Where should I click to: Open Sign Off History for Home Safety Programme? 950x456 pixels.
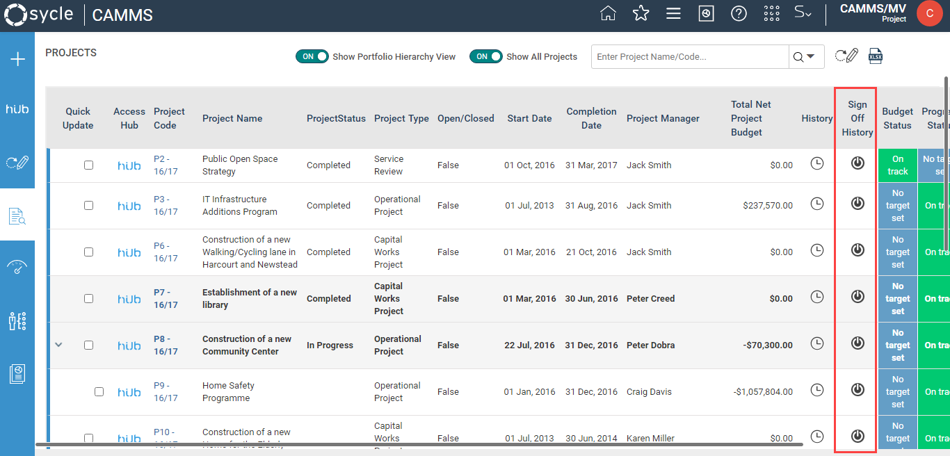coord(858,390)
